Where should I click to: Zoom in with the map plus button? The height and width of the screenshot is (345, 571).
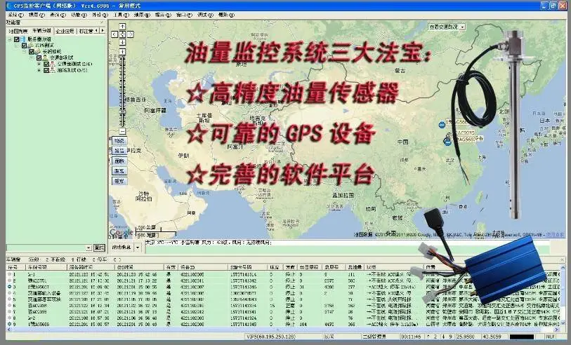(122, 52)
